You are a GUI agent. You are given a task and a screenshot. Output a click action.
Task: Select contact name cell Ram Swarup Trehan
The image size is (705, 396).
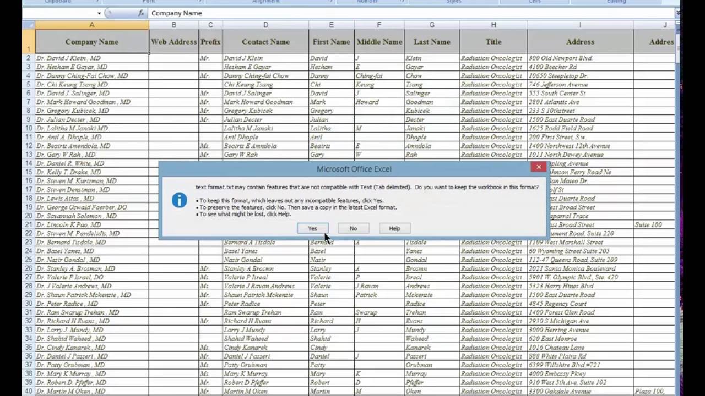coord(265,312)
